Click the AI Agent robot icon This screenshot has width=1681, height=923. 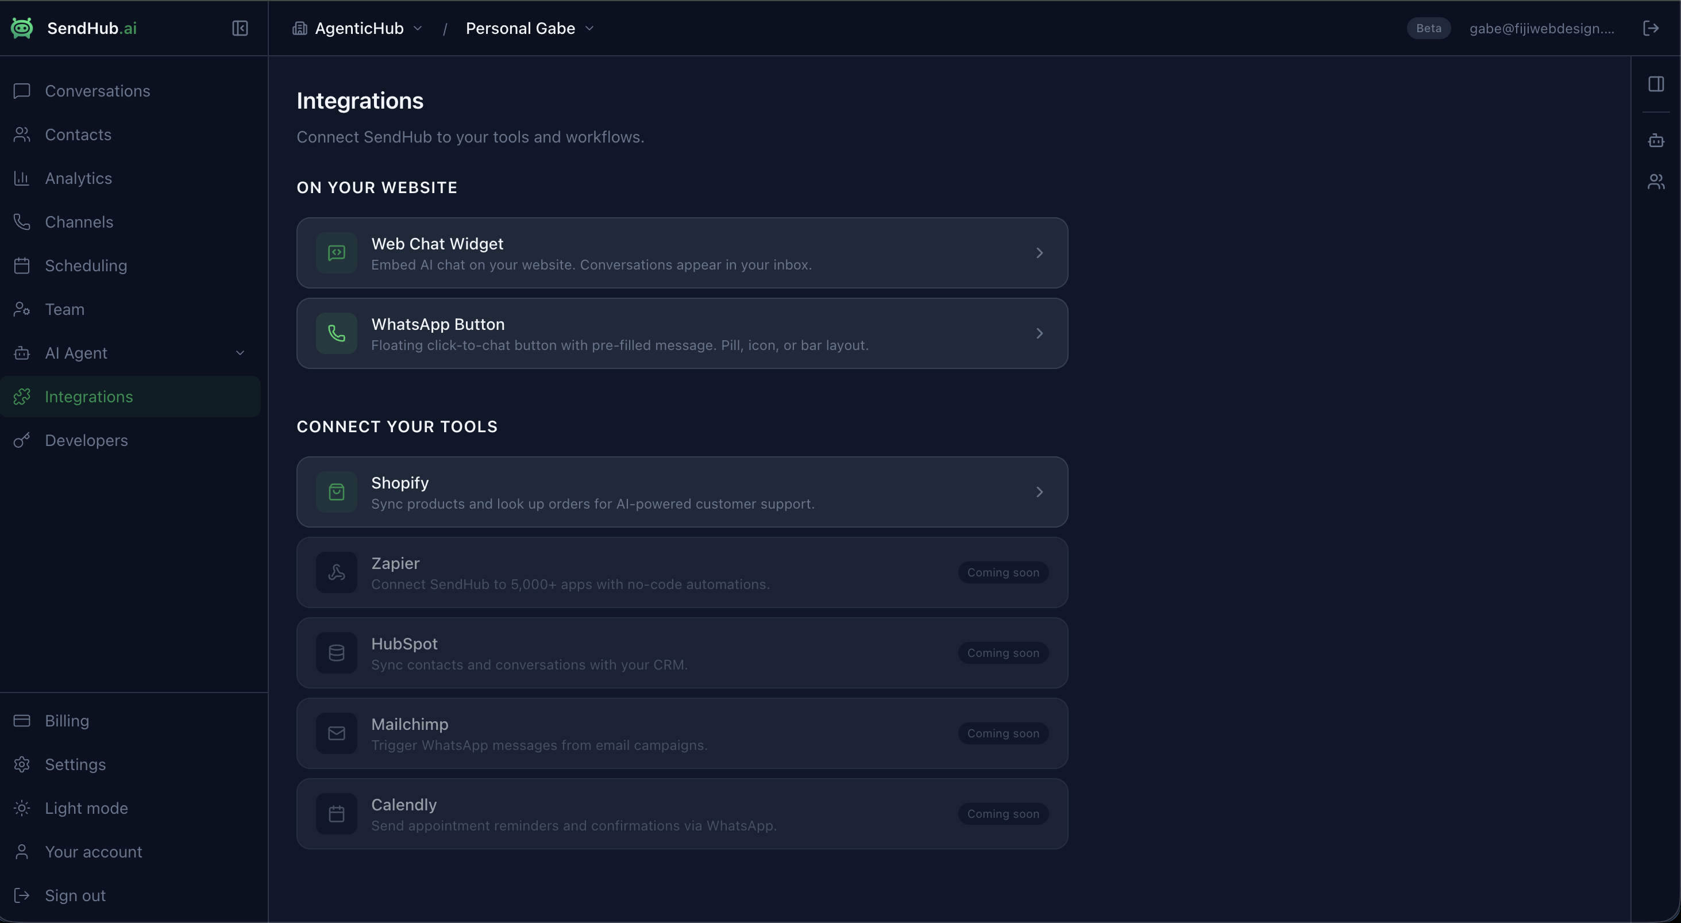tap(21, 353)
